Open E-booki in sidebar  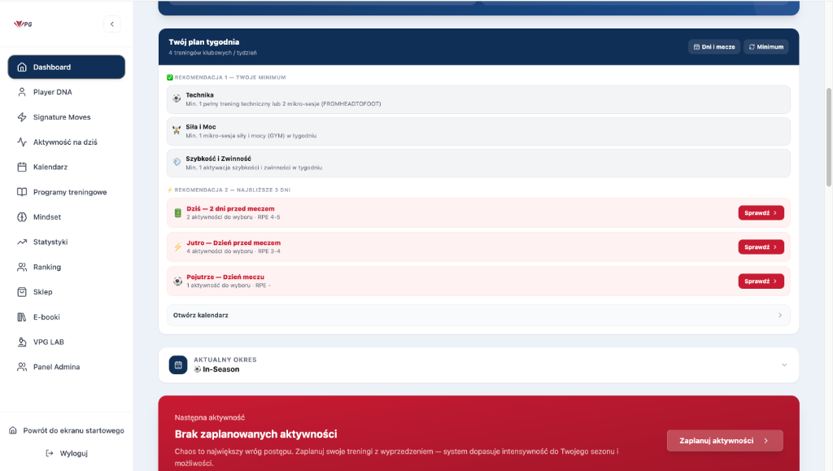click(67, 317)
